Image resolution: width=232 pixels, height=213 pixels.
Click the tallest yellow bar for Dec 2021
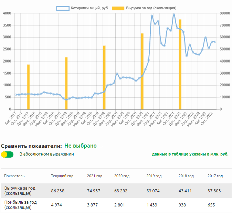180,64
